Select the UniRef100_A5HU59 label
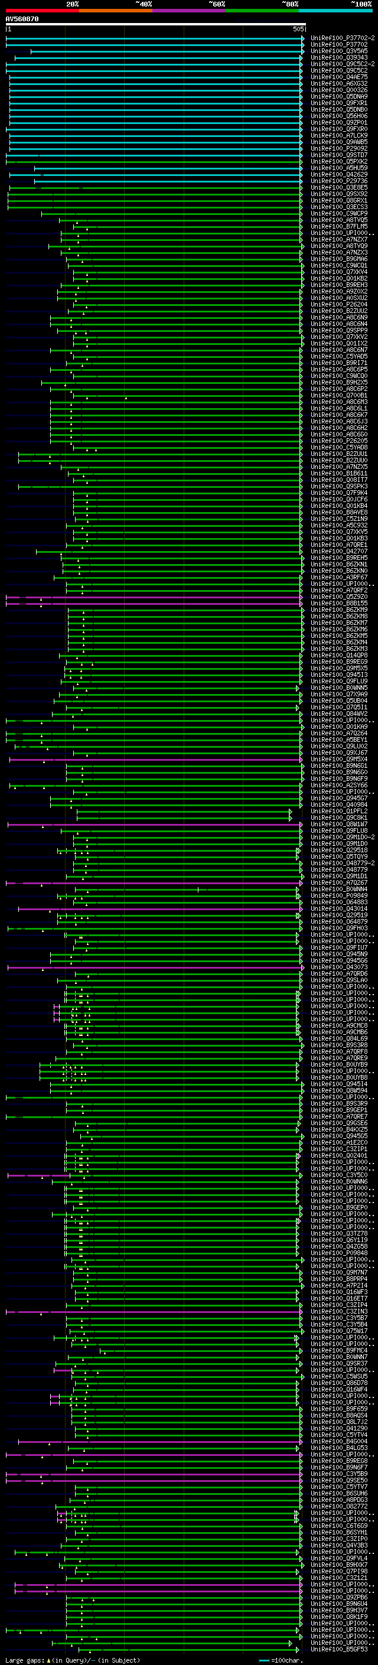The height and width of the screenshot is (1665, 378). [x=339, y=168]
